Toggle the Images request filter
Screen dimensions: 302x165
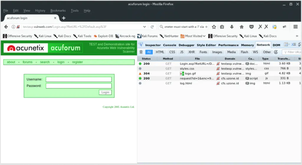(x=217, y=52)
